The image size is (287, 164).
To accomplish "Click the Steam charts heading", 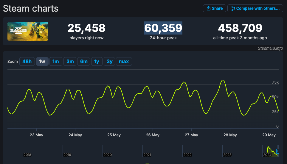I will point(31,8).
